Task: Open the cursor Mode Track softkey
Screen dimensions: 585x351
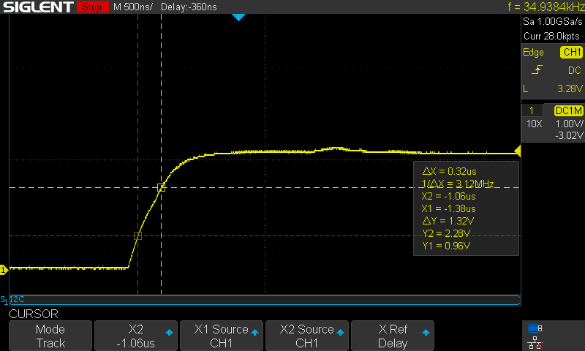Action: coord(50,336)
